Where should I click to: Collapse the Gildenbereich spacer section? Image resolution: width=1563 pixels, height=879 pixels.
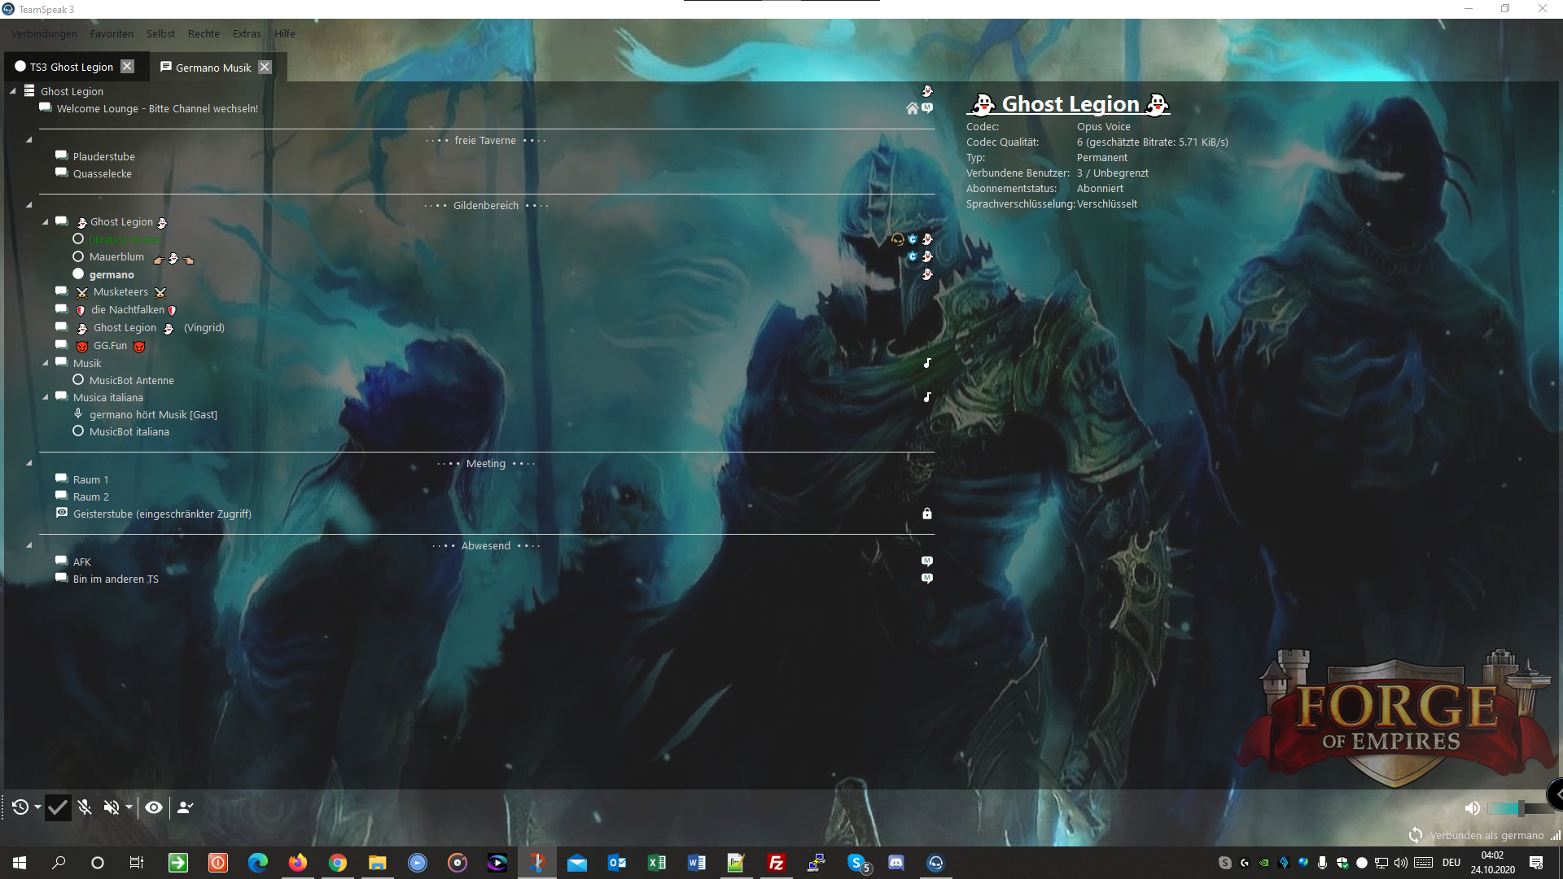28,205
